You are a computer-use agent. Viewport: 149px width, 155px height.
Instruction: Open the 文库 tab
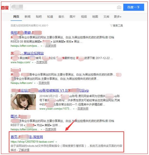coord(106,17)
